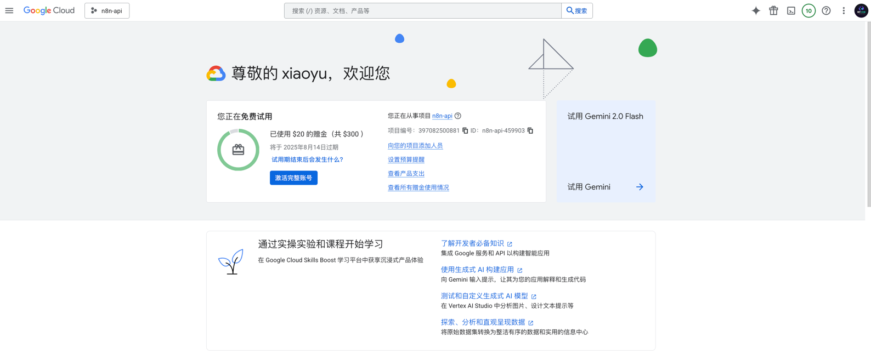Open 试用期结束后会发生什么 link
This screenshot has width=871, height=354.
coord(307,159)
